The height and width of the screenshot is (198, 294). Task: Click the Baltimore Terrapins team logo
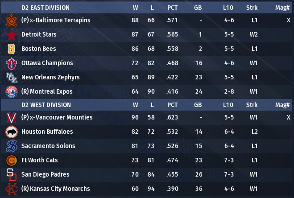pos(11,21)
